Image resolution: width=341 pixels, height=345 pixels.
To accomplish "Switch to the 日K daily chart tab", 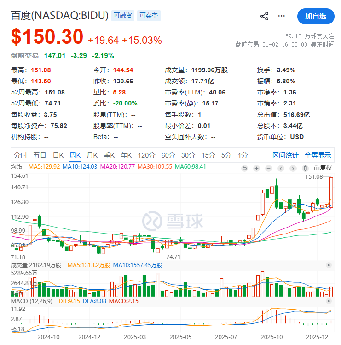I will (x=58, y=155).
